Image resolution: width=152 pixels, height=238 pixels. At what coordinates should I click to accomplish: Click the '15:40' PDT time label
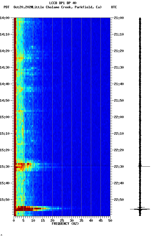point(5,183)
